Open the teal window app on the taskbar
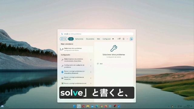 tap(110, 106)
